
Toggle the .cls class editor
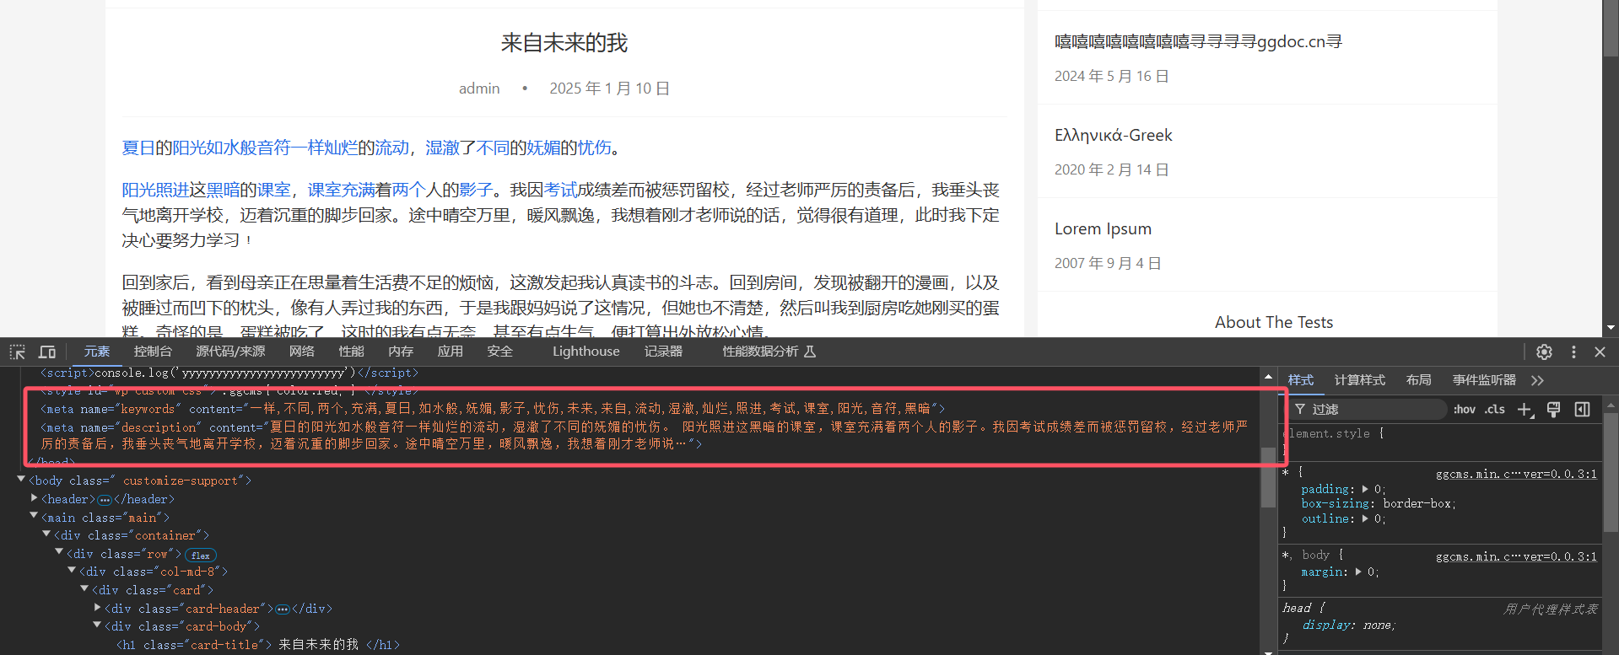(x=1495, y=409)
